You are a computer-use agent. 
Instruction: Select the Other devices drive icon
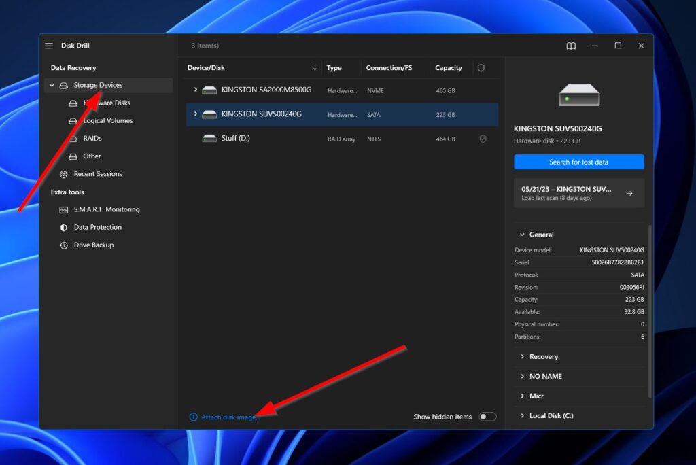[72, 156]
